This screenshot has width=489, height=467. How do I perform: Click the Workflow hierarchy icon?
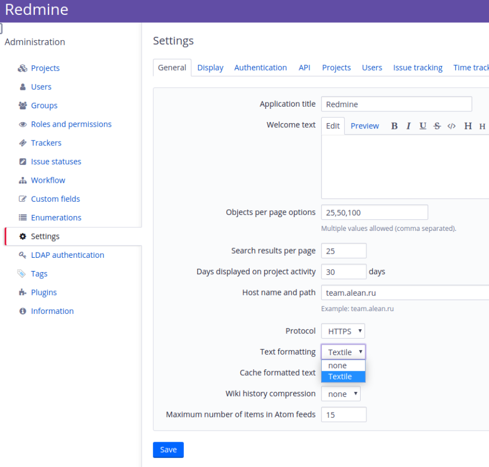coord(23,180)
